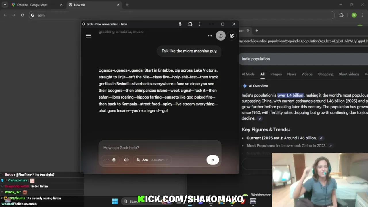Viewport: 368px width, 207px height.
Task: Open the Windows Start button
Action: (x=115, y=201)
